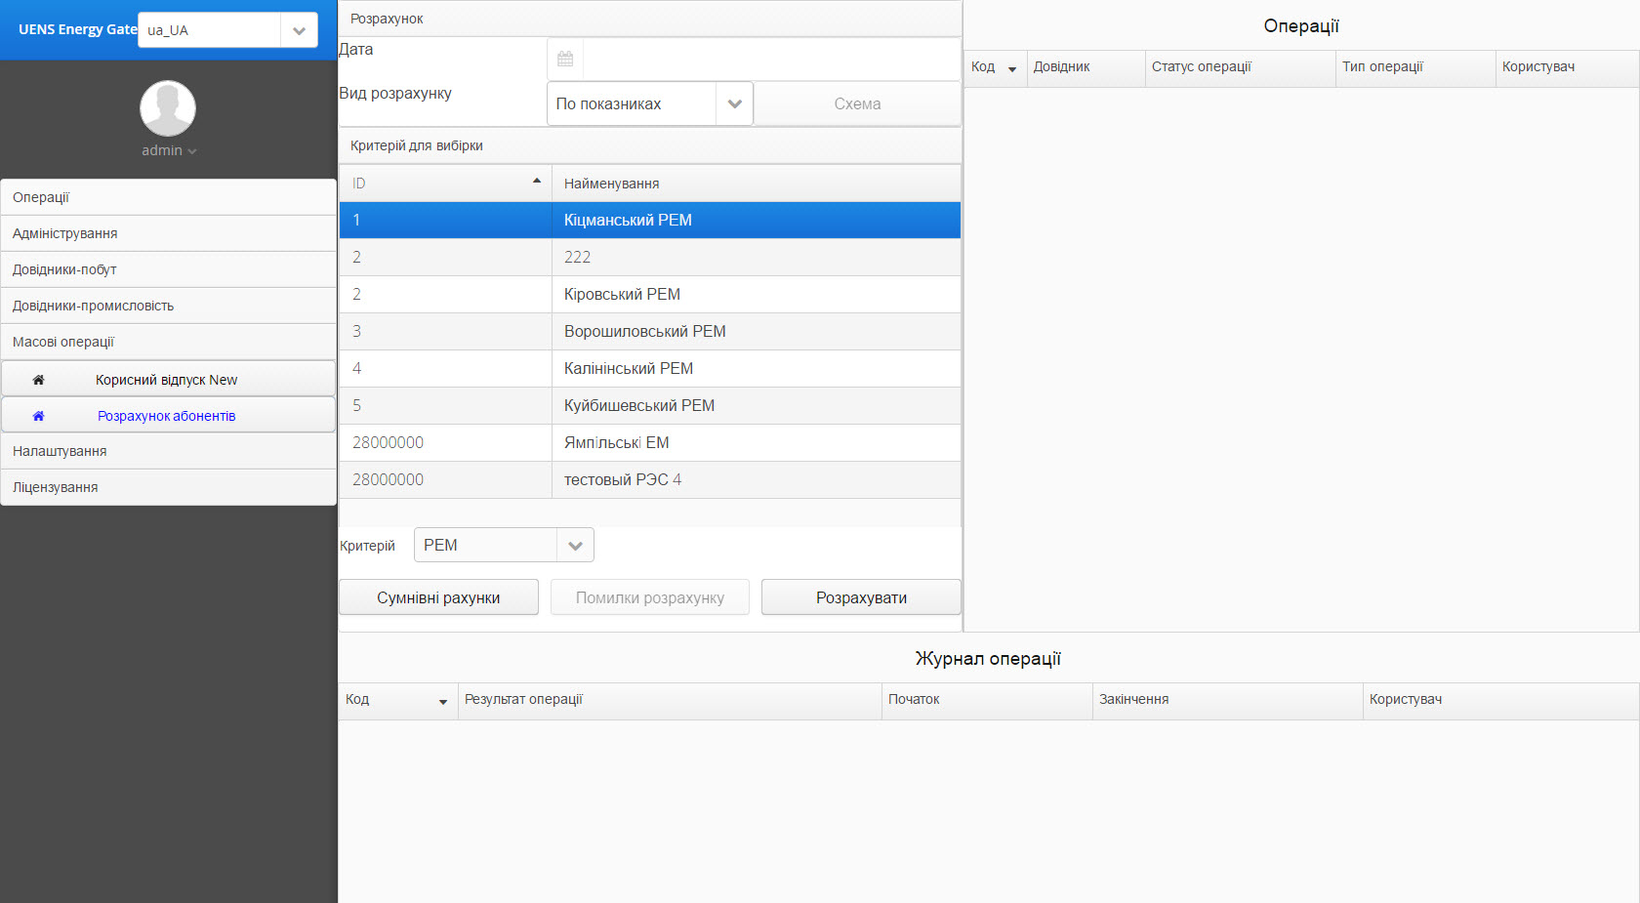Open Код column menu in Операції table
The image size is (1640, 903).
(1012, 69)
